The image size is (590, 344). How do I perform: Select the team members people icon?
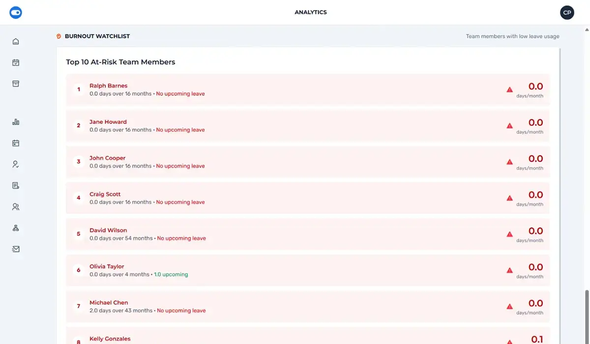[15, 206]
